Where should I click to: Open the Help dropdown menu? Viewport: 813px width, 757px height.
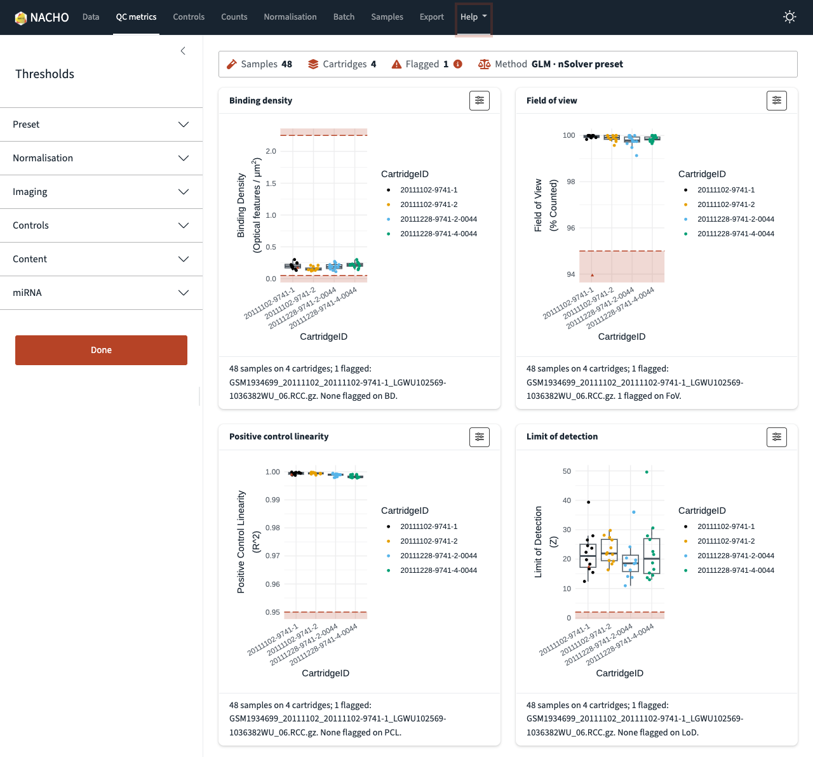point(474,17)
